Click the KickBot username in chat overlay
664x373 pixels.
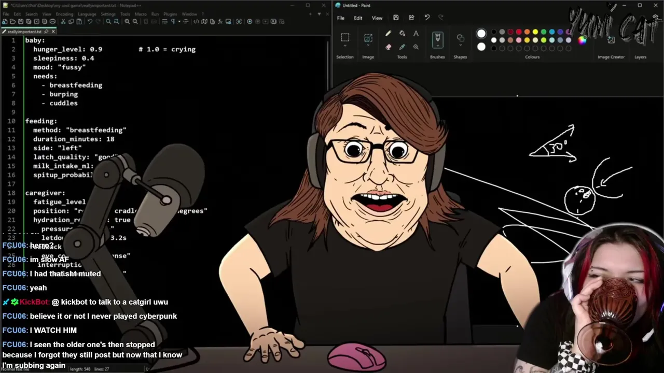(x=35, y=302)
